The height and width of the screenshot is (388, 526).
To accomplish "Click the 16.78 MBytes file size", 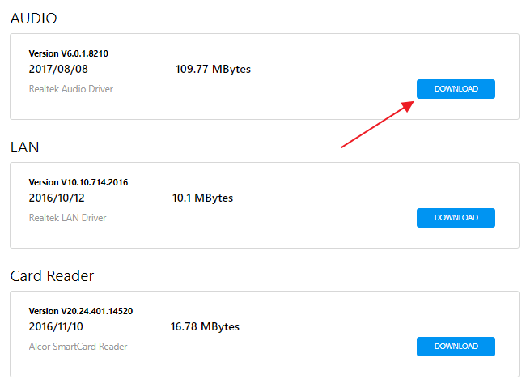I will [205, 327].
